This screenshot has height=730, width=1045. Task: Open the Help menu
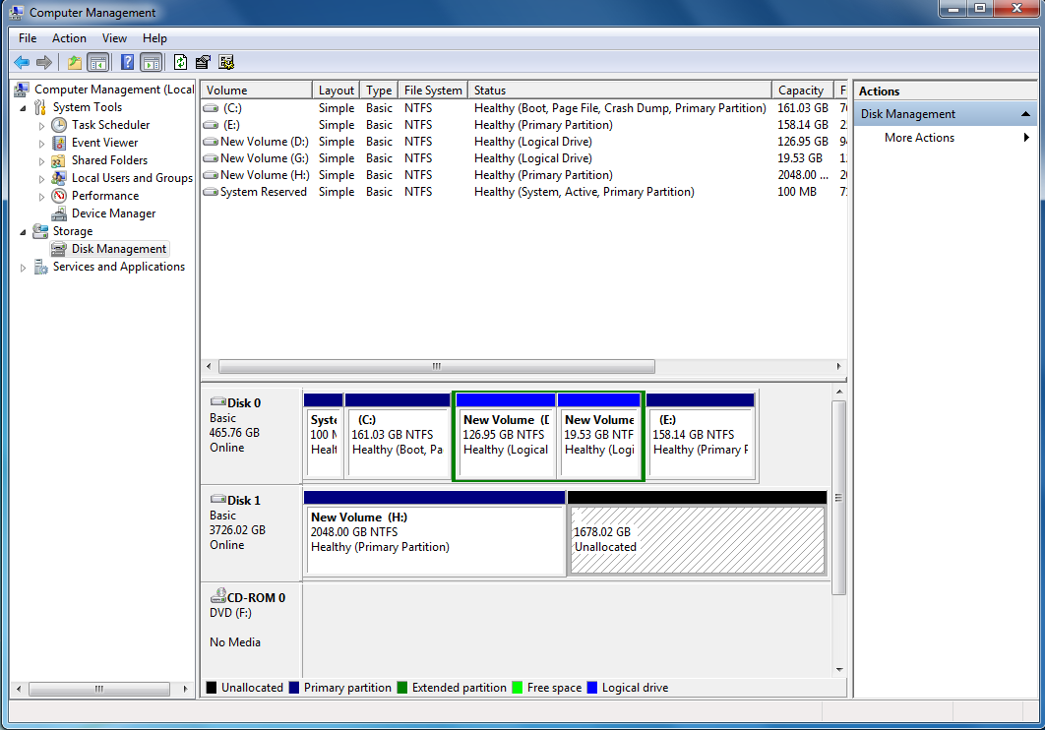pyautogui.click(x=154, y=38)
